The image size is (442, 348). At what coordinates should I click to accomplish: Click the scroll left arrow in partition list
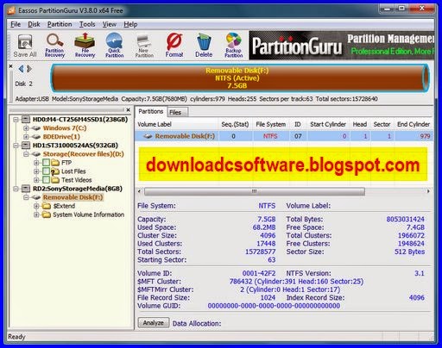[140, 191]
